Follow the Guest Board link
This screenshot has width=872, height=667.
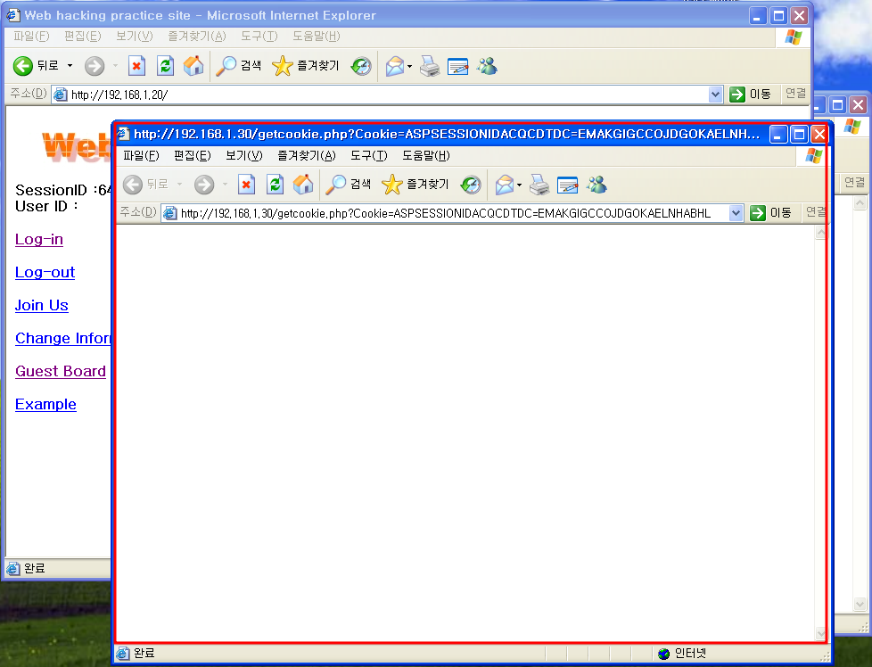[x=61, y=371]
